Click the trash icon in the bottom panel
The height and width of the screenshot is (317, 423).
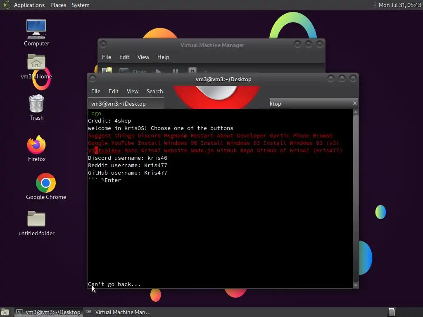(x=392, y=312)
